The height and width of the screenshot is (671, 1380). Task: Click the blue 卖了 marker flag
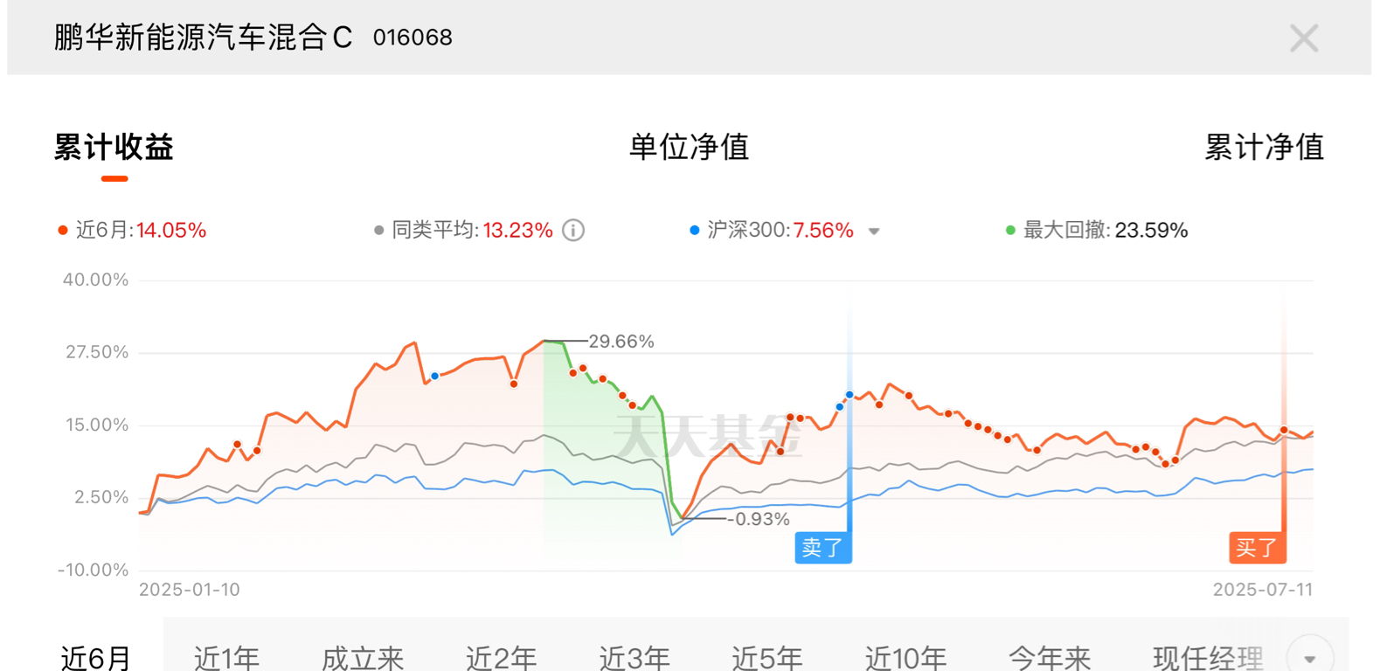pyautogui.click(x=822, y=548)
